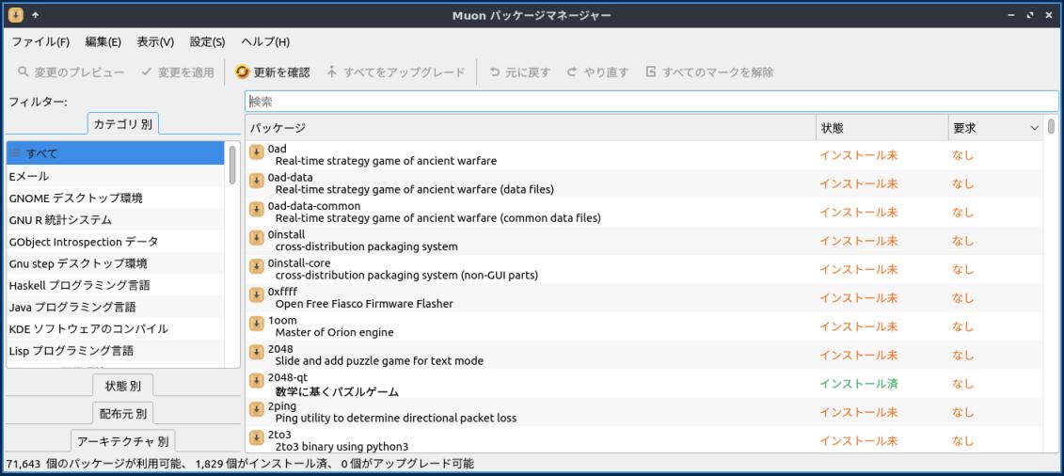Click 変更のプレビュー toolbar button

(x=71, y=71)
